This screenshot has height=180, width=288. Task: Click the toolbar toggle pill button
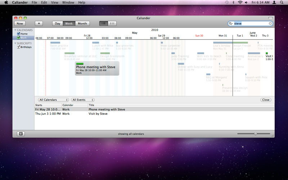click(x=270, y=18)
